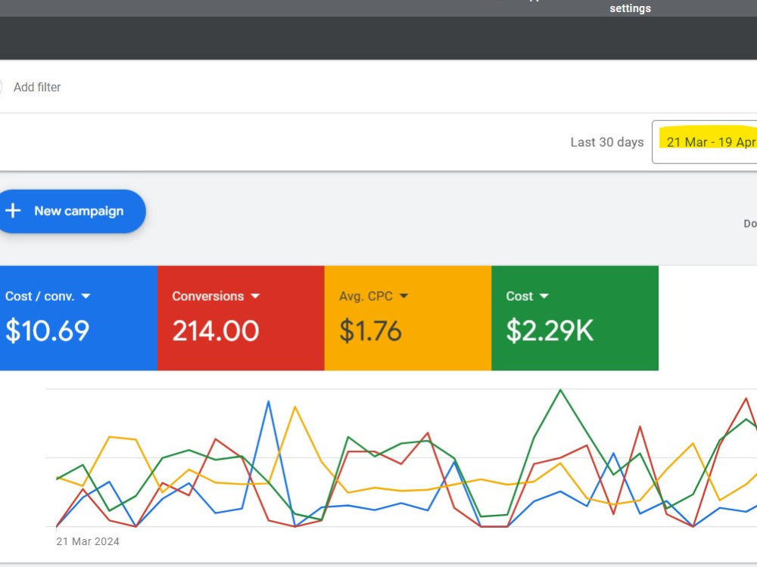Click the plus icon on New campaign
Image resolution: width=757 pixels, height=567 pixels.
(13, 211)
